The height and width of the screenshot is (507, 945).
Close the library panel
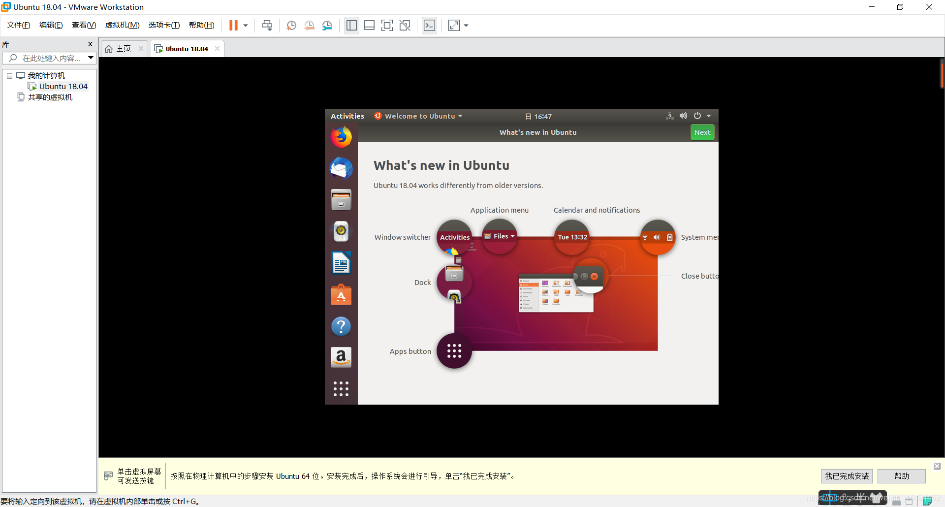click(90, 44)
